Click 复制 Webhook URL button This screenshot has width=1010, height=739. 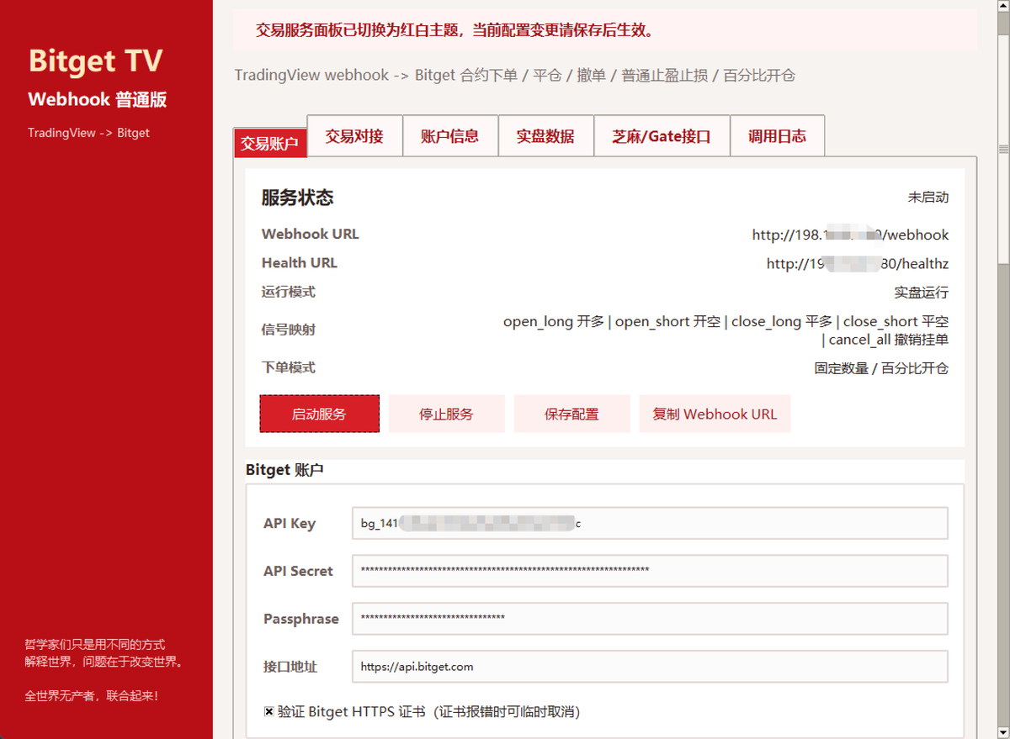(x=715, y=414)
